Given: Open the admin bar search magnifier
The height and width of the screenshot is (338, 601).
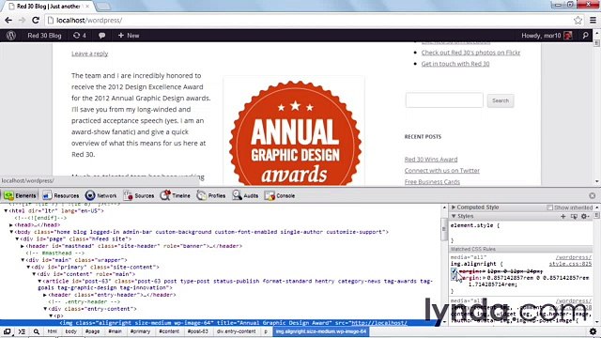Looking at the screenshot, I should [585, 36].
